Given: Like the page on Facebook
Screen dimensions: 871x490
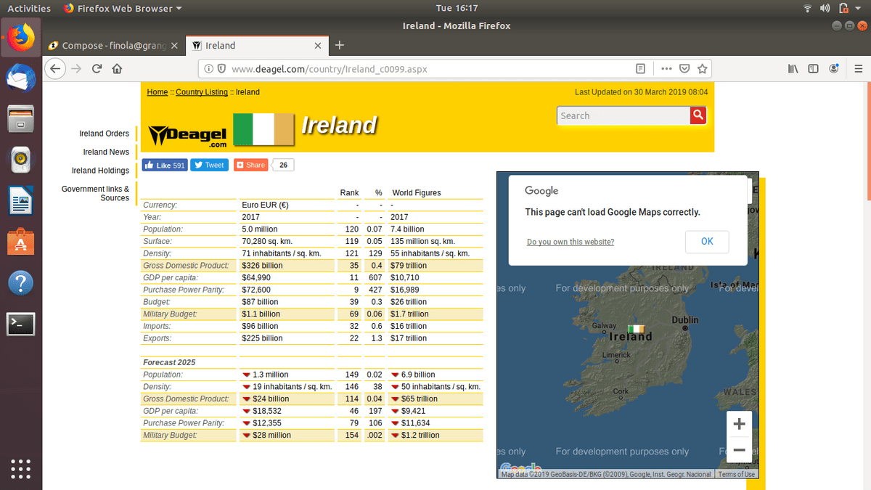Looking at the screenshot, I should [165, 165].
